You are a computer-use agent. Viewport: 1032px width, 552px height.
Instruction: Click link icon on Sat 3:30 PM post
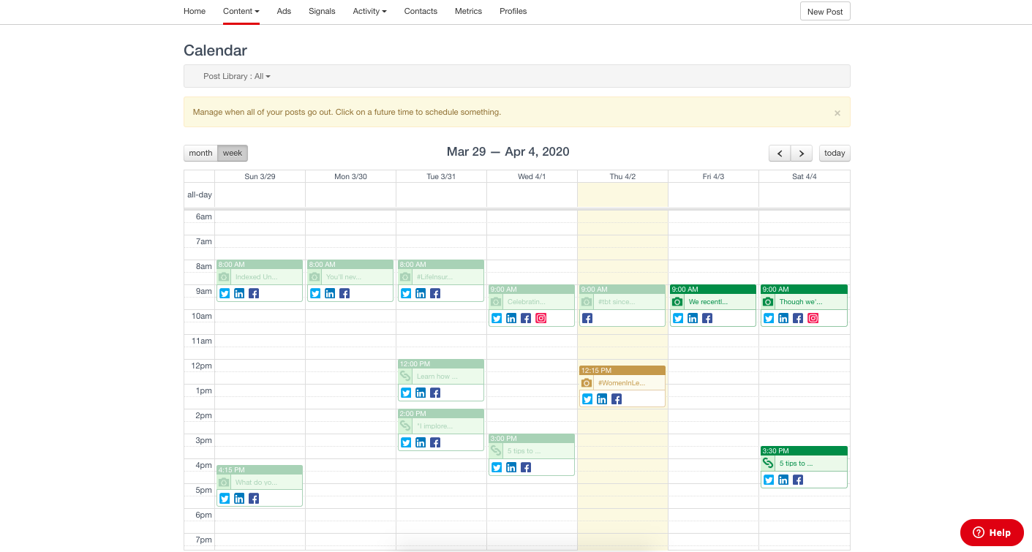(x=768, y=464)
